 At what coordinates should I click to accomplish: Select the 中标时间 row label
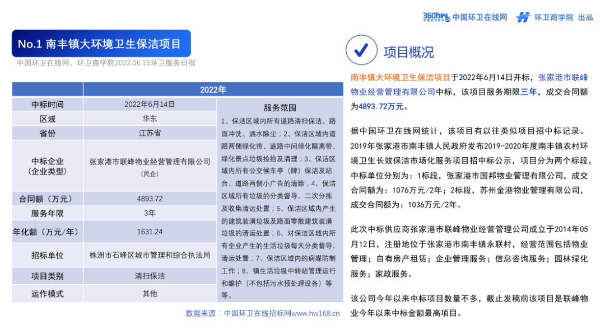(48, 105)
